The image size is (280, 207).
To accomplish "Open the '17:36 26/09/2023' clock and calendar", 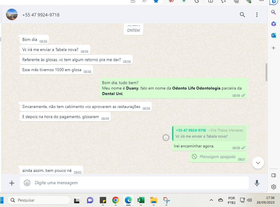I will point(266,200).
